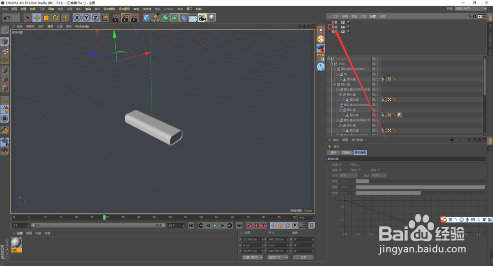Toggle the X axis lock

(x=77, y=18)
